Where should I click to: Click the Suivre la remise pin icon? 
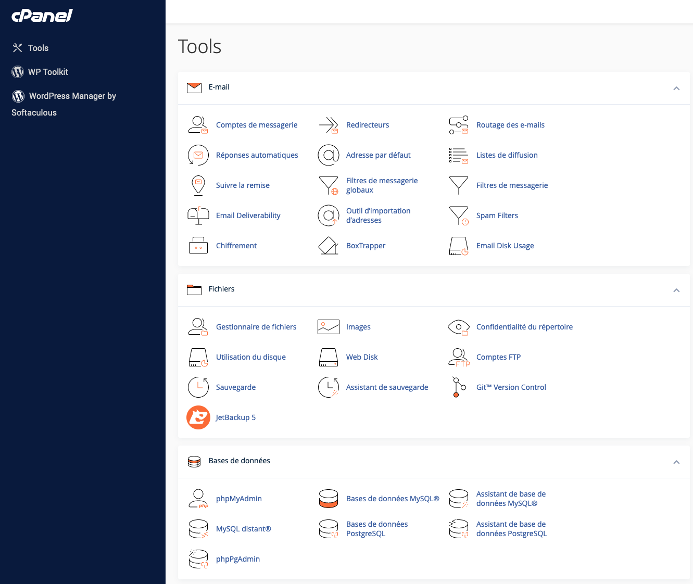pyautogui.click(x=198, y=185)
